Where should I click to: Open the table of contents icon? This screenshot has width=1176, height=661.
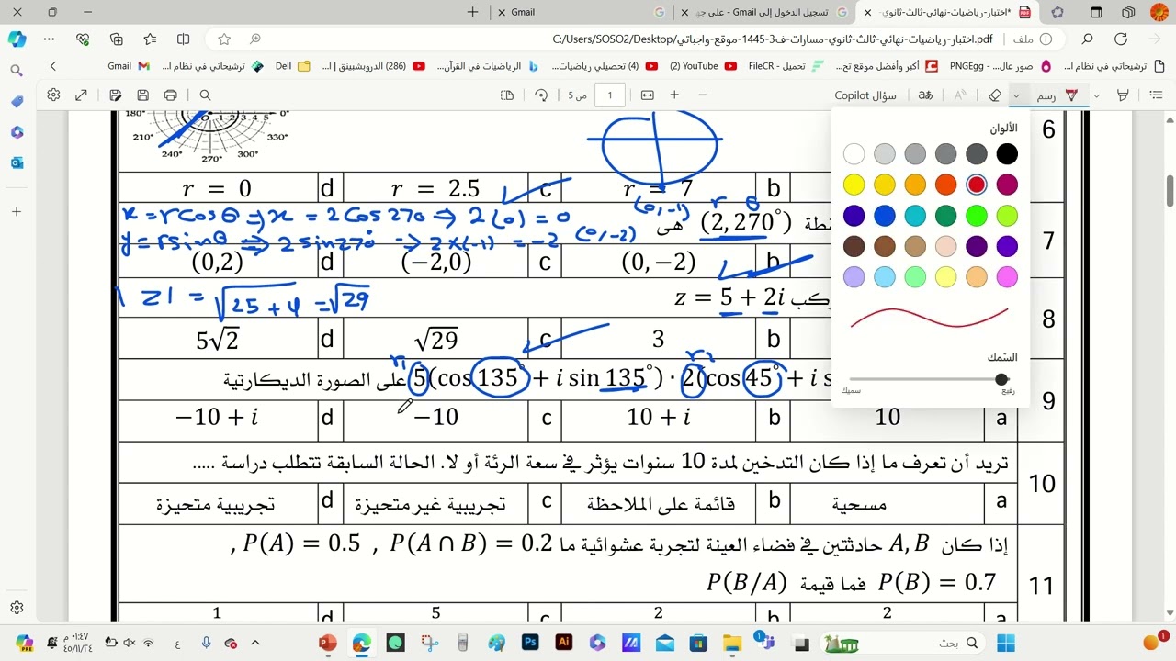click(x=1156, y=95)
